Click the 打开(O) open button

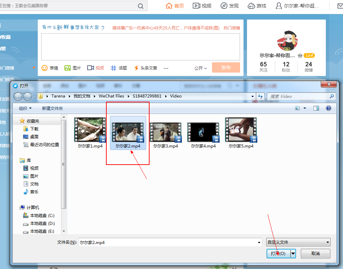(x=279, y=254)
